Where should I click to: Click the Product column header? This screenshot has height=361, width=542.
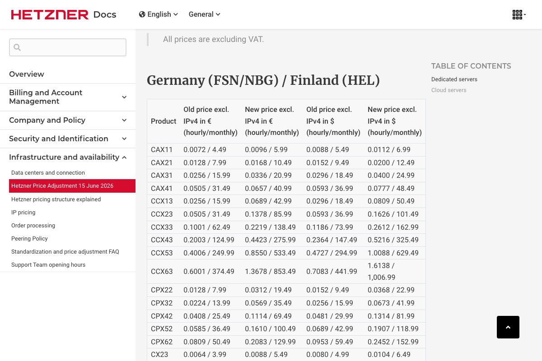point(164,121)
